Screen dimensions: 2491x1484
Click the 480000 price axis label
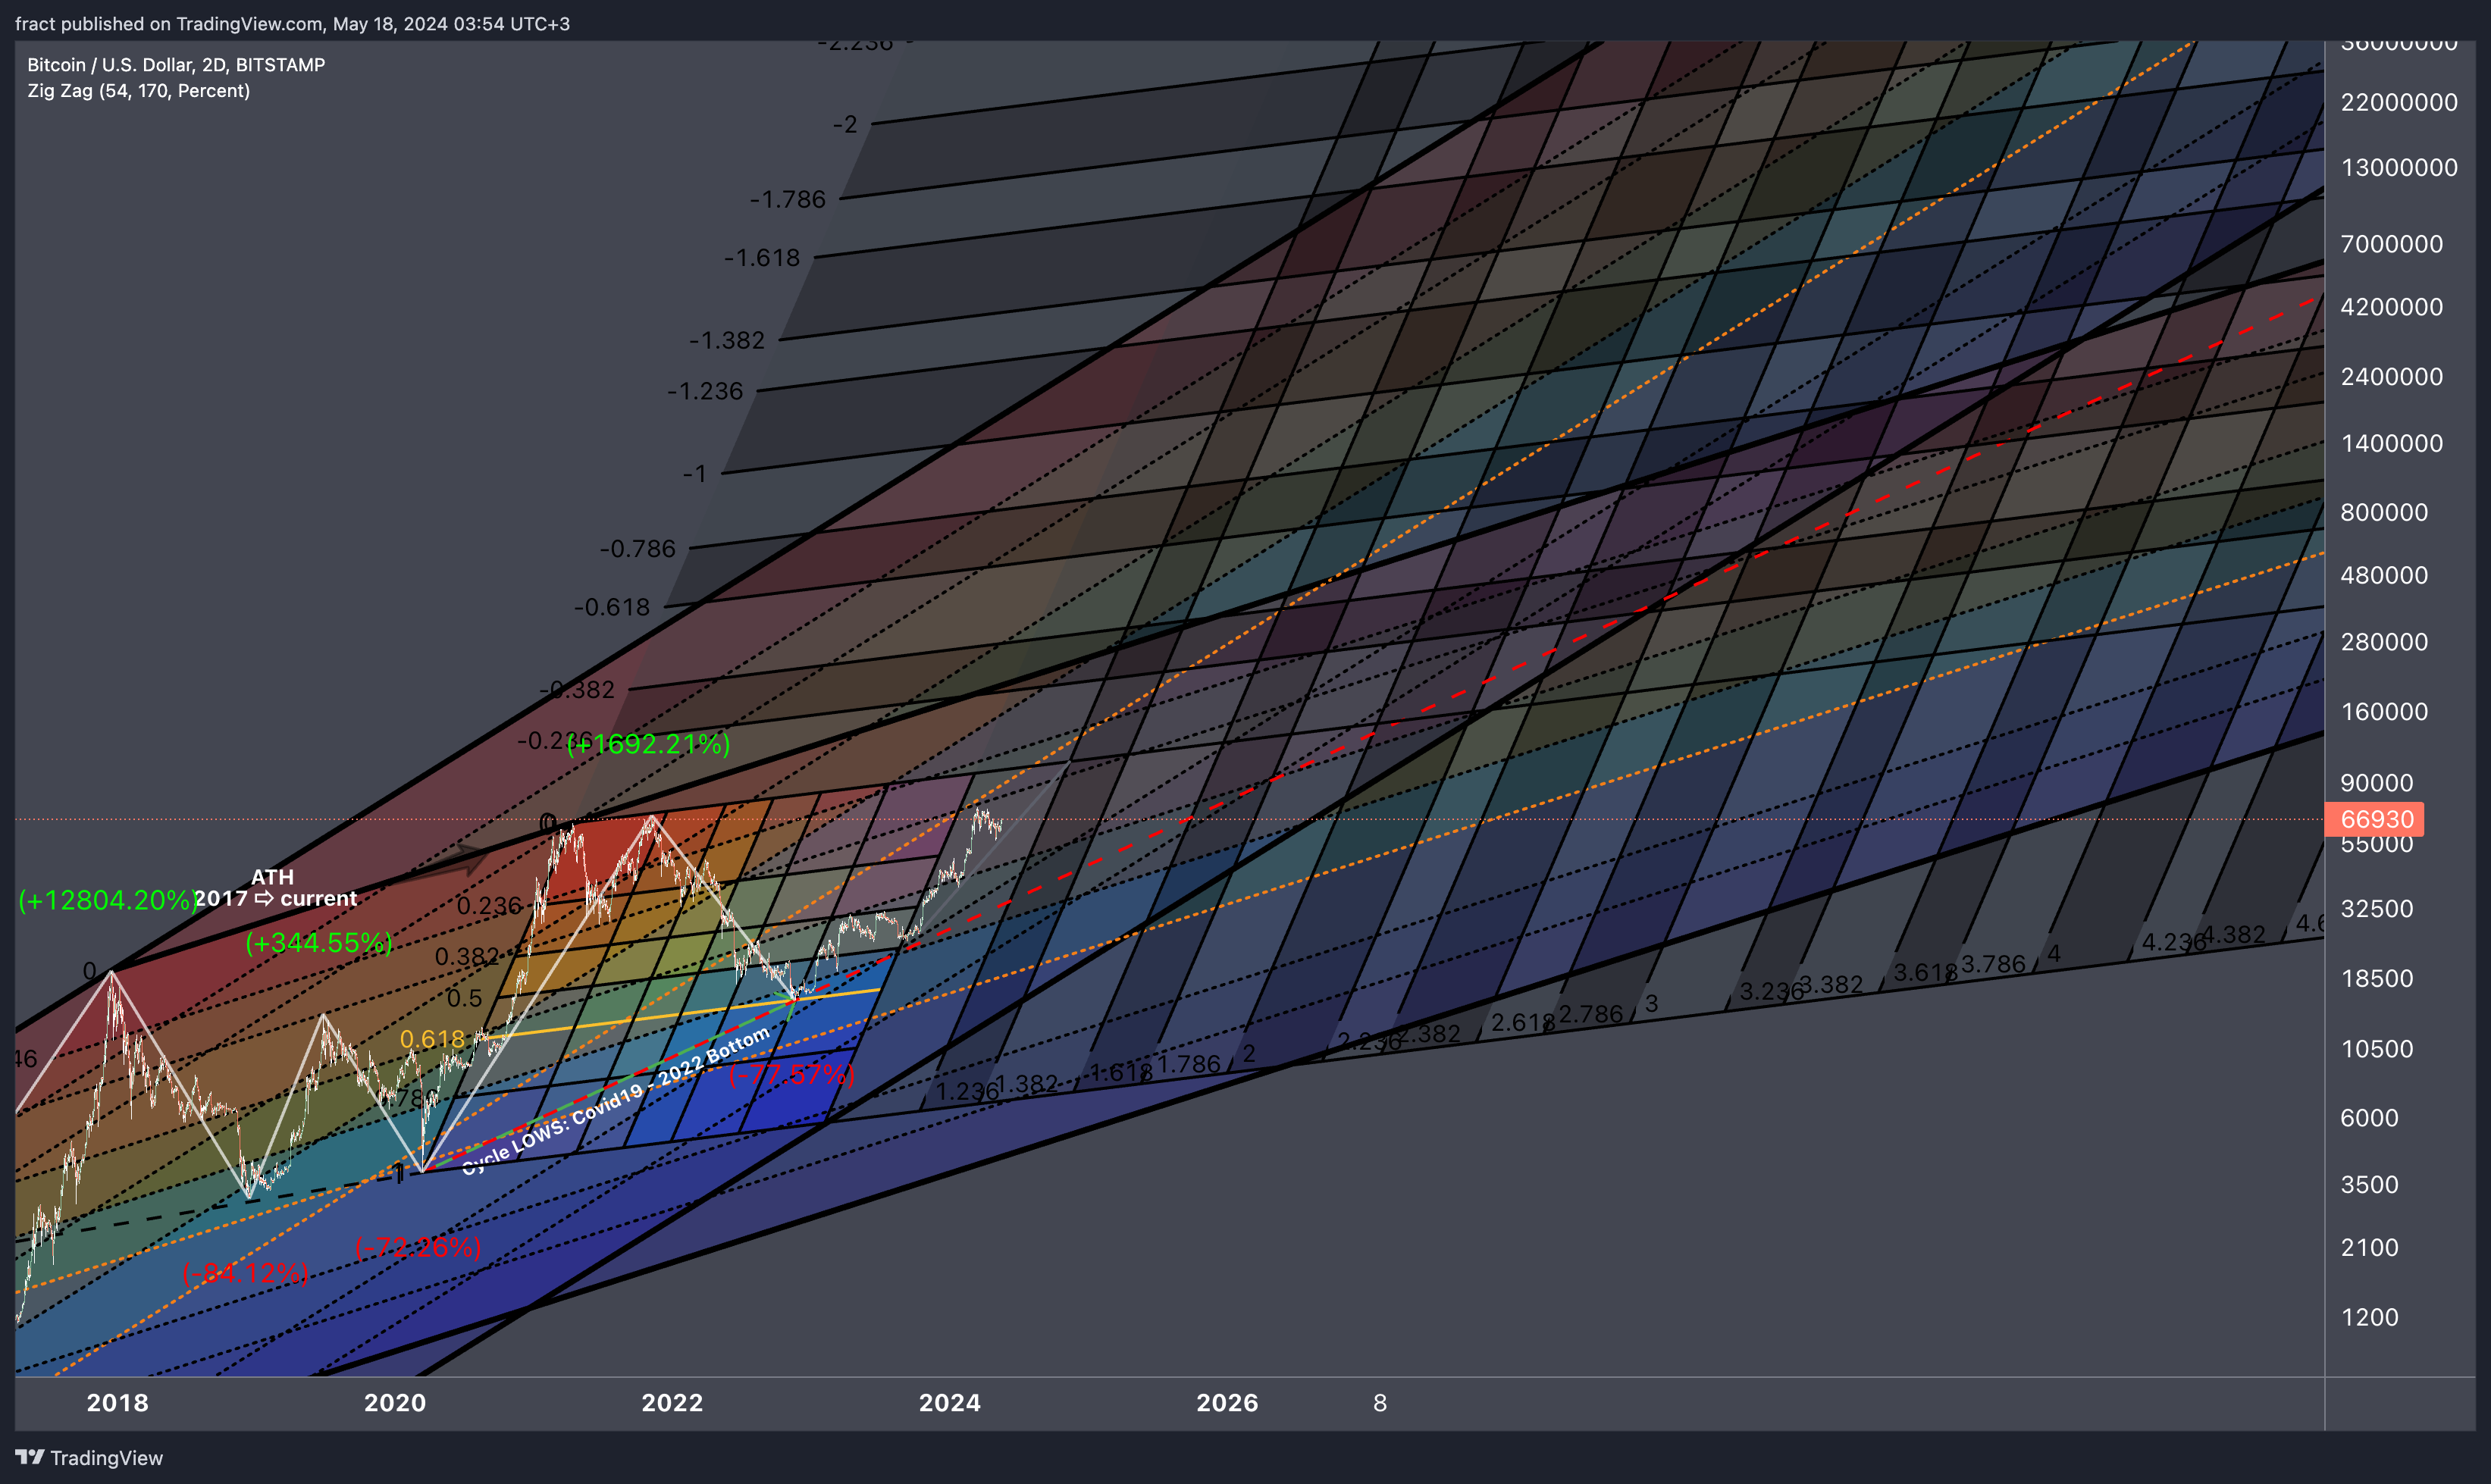click(2384, 575)
